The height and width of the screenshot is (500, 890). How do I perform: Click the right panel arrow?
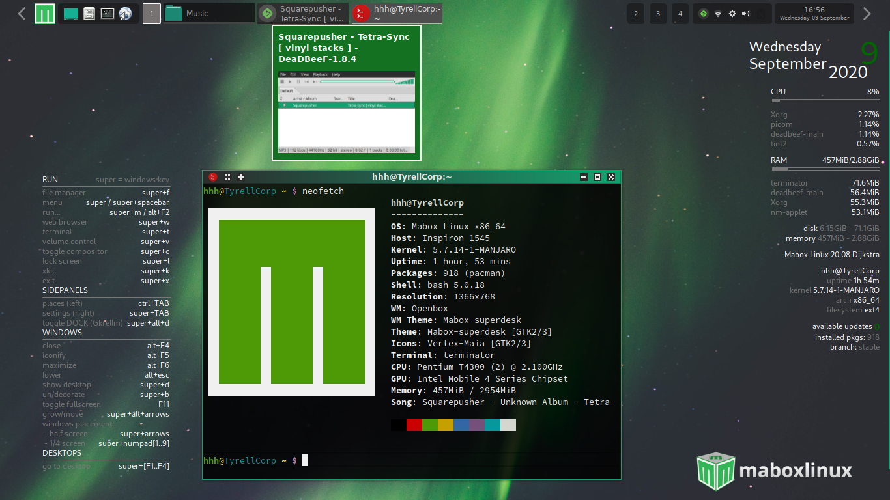(867, 13)
